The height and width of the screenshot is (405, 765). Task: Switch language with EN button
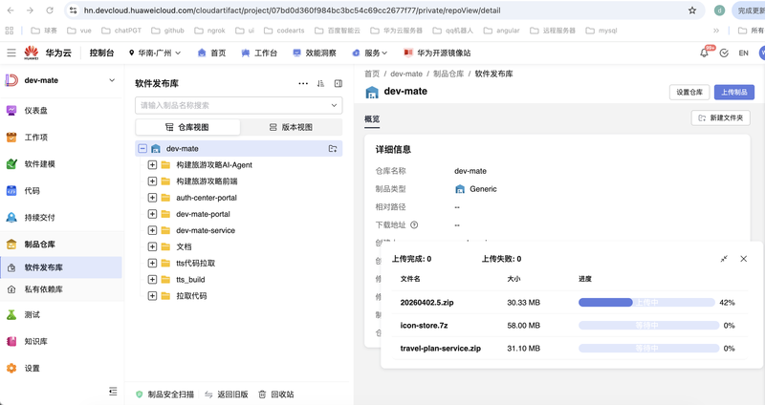[x=744, y=53]
